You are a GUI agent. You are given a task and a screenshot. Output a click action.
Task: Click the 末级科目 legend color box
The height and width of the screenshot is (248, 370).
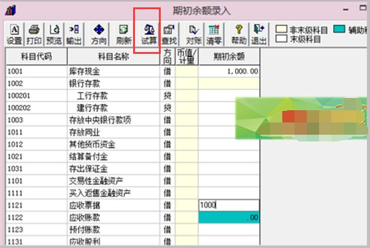[281, 39]
